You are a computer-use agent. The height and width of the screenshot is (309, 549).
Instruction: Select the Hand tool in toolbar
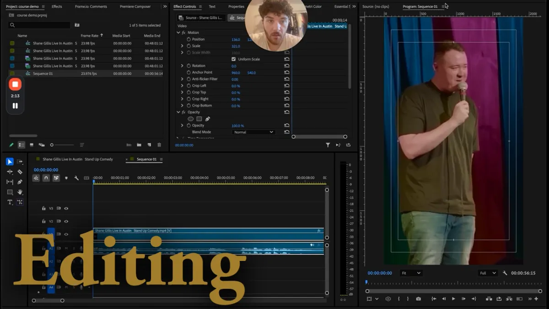pyautogui.click(x=20, y=192)
